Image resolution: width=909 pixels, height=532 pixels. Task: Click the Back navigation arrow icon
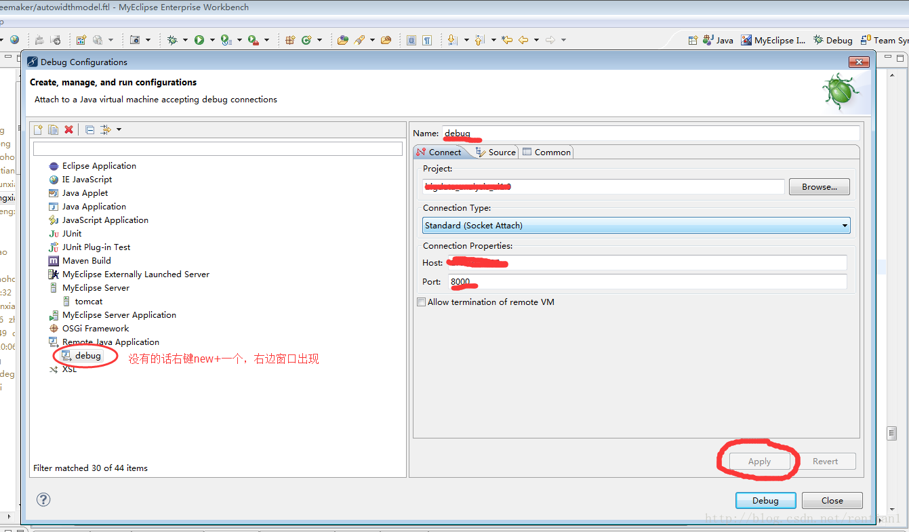pyautogui.click(x=523, y=40)
